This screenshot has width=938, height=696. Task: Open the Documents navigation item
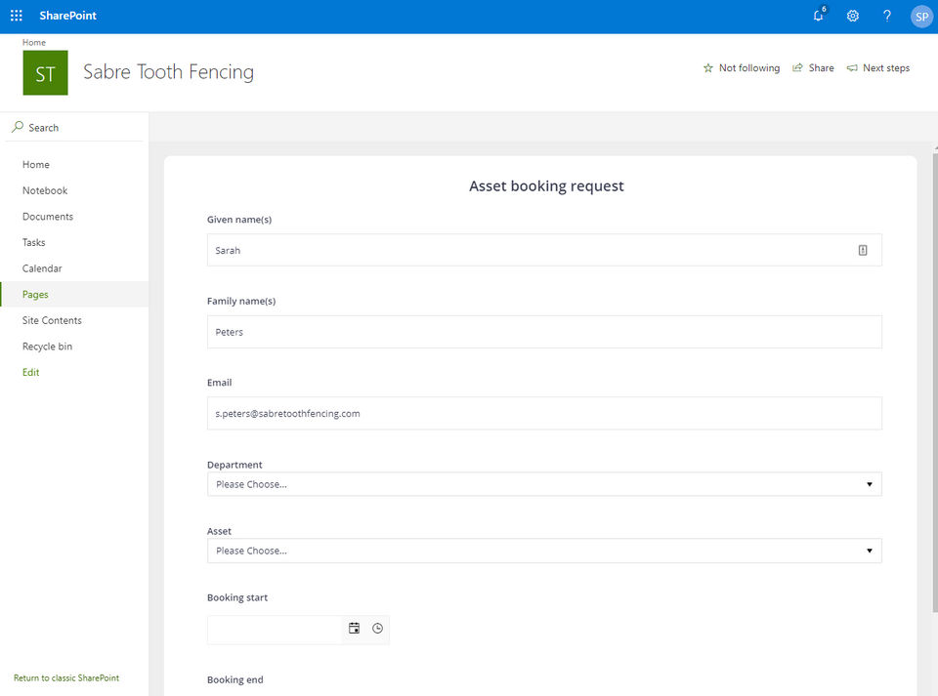tap(48, 217)
